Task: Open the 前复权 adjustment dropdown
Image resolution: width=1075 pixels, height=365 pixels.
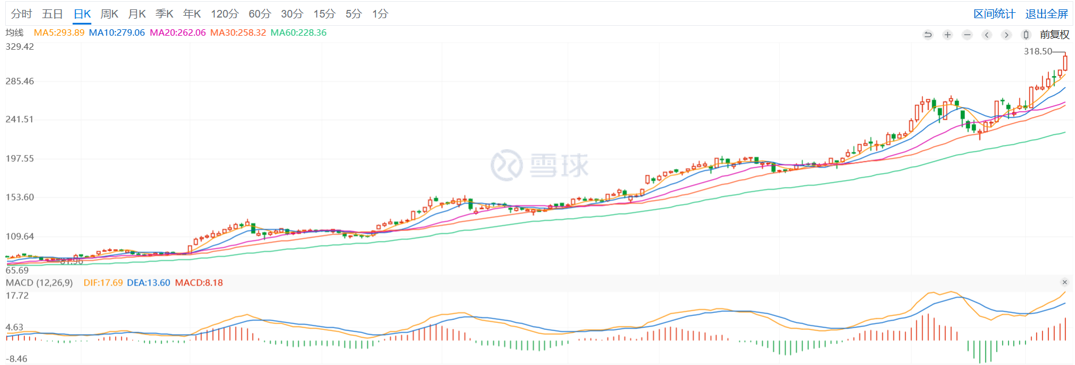Action: click(x=1054, y=35)
